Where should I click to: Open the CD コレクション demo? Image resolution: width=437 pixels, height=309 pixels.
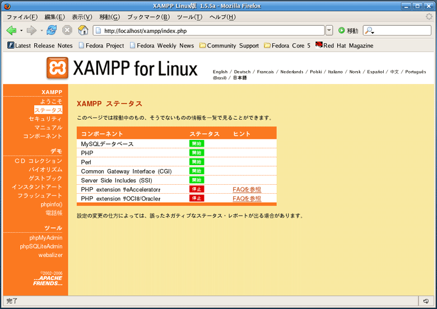point(39,161)
